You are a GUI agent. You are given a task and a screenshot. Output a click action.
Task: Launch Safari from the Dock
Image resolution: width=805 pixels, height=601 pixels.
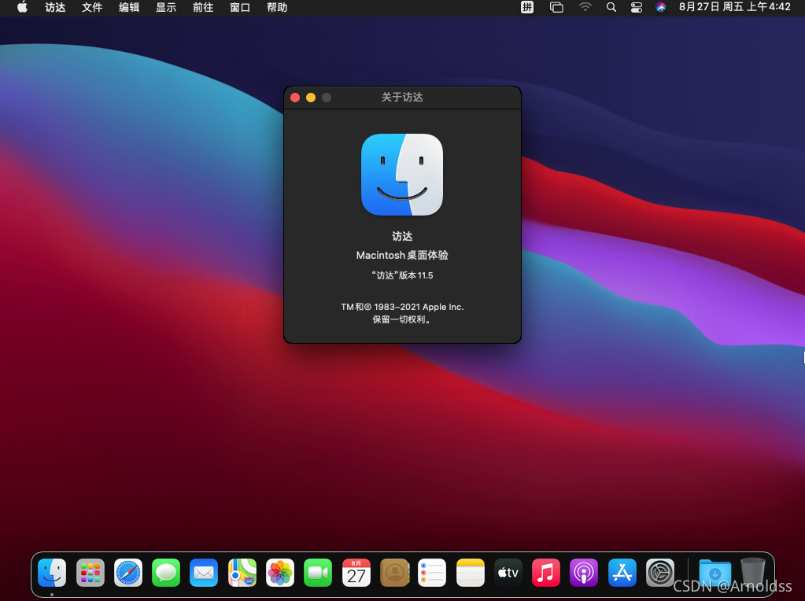tap(127, 572)
